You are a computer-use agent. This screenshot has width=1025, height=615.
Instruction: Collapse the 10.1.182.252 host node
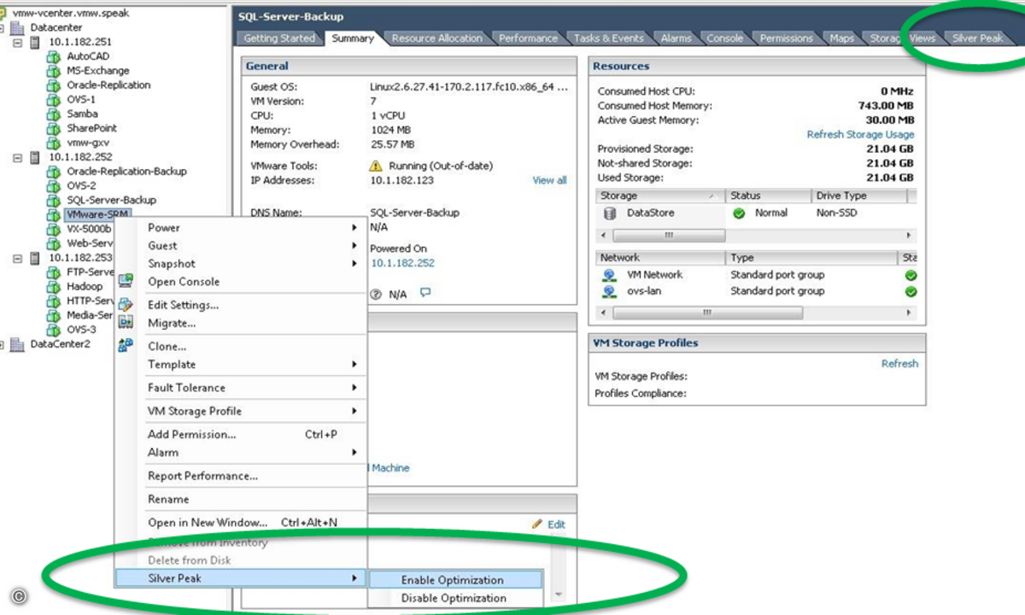coord(18,157)
